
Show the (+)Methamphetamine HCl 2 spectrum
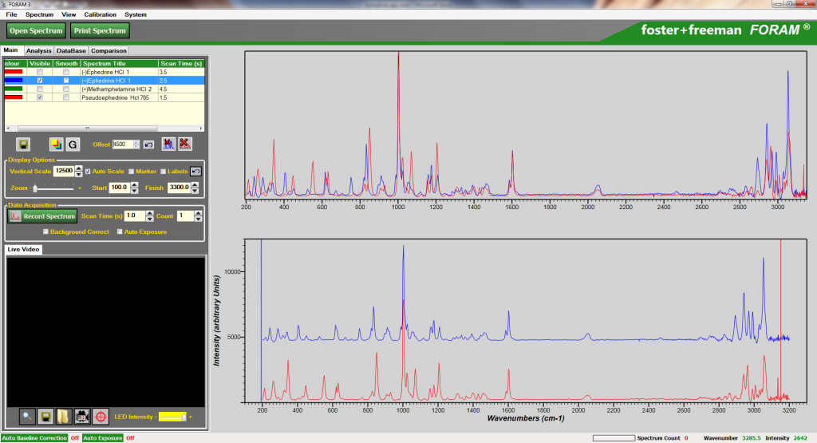[40, 89]
